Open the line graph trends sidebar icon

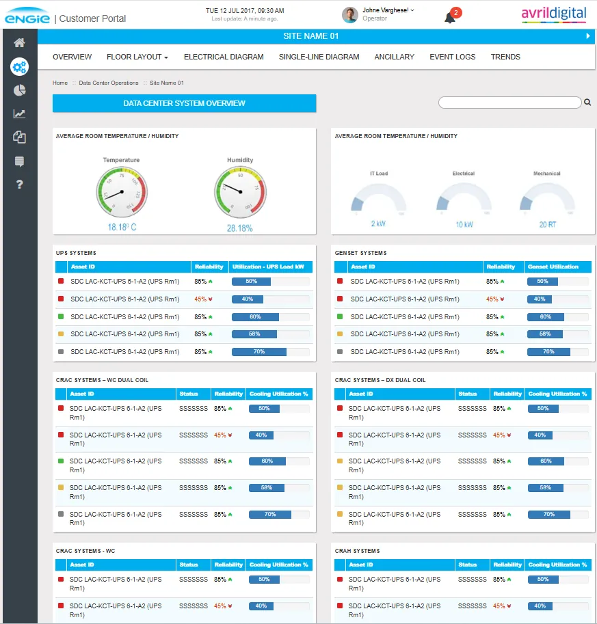click(x=19, y=114)
